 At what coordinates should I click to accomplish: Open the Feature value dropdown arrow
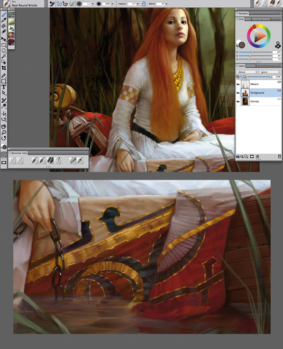pos(138,4)
